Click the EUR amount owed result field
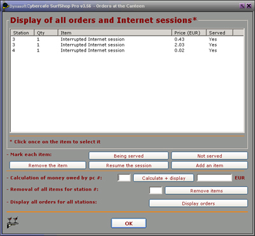The width and height of the screenshot is (255, 236). pyautogui.click(x=214, y=178)
